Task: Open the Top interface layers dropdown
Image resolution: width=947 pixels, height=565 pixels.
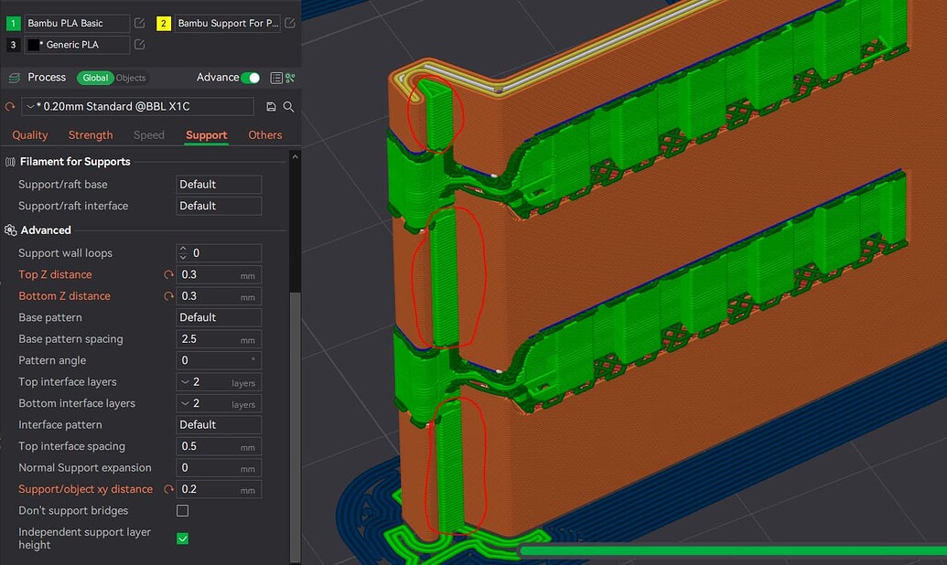Action: (x=219, y=382)
